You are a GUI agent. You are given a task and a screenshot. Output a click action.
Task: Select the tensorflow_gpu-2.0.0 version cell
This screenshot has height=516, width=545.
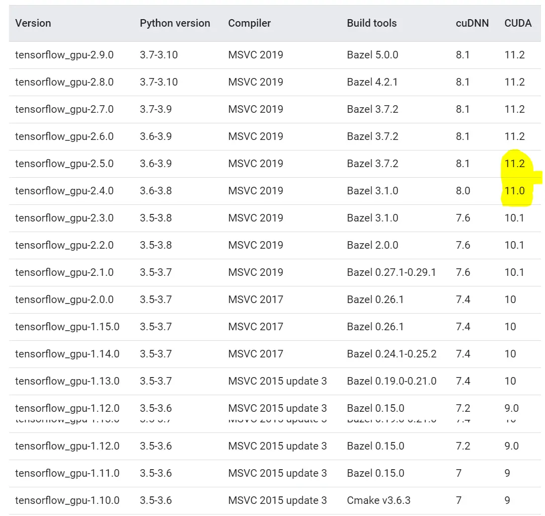pyautogui.click(x=64, y=300)
